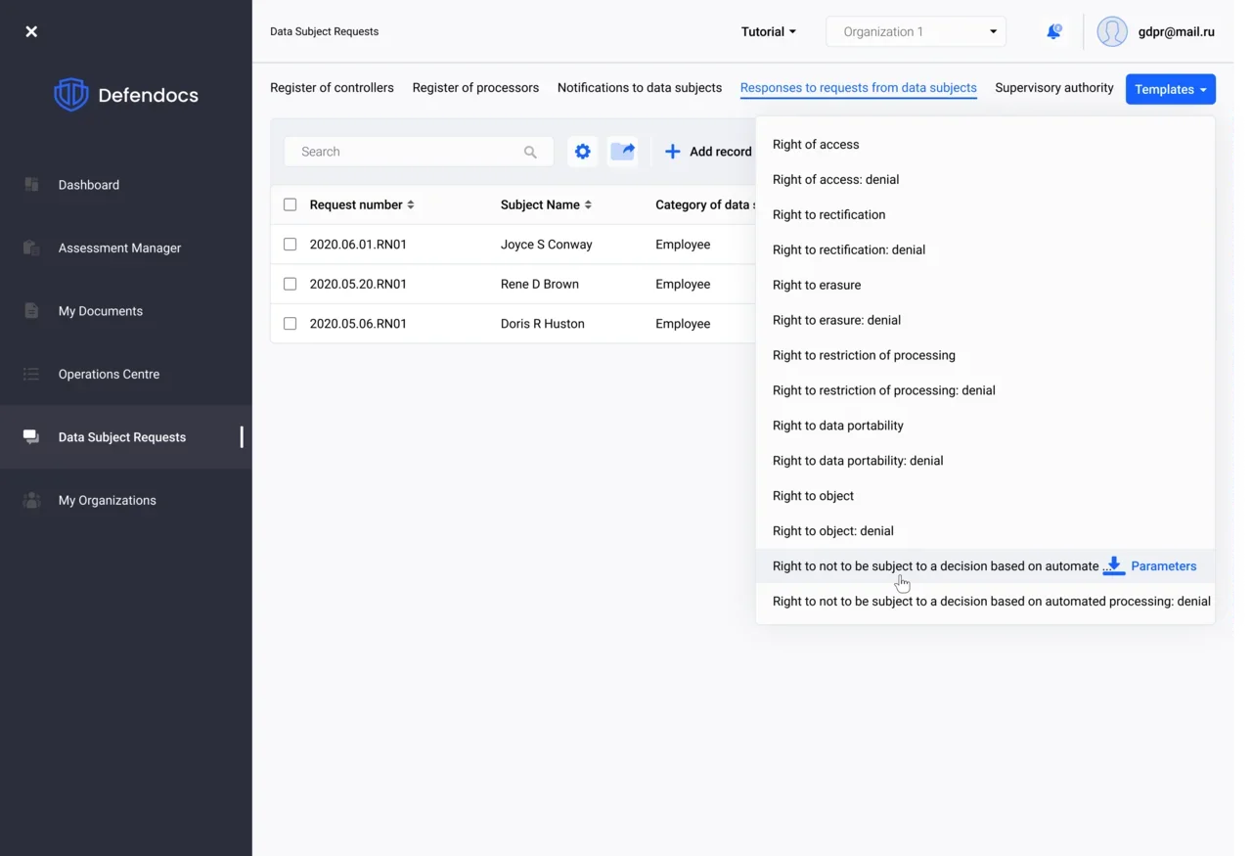Click the notification bell icon
Image resolution: width=1252 pixels, height=856 pixels.
coord(1053,31)
